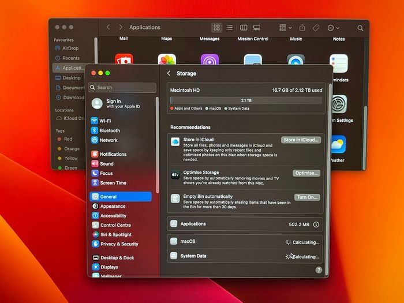Click the Store in iCloud… button
Screen dimensions: 404x303
pos(301,140)
